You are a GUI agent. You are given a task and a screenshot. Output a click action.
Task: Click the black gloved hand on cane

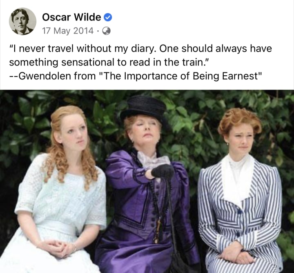click(163, 171)
